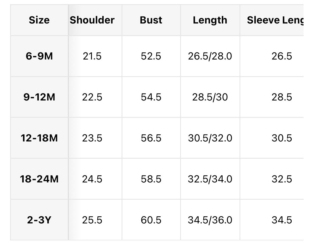Click length value 34.5/36.0
Viewport: 314px width, 243px height.
pos(210,220)
